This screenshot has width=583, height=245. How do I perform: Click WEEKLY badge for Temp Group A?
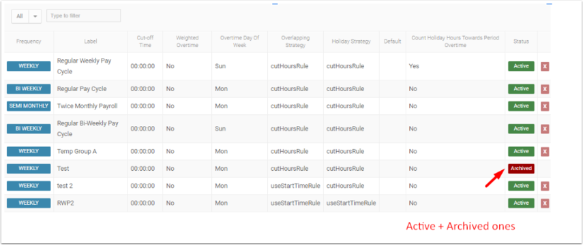(x=29, y=151)
